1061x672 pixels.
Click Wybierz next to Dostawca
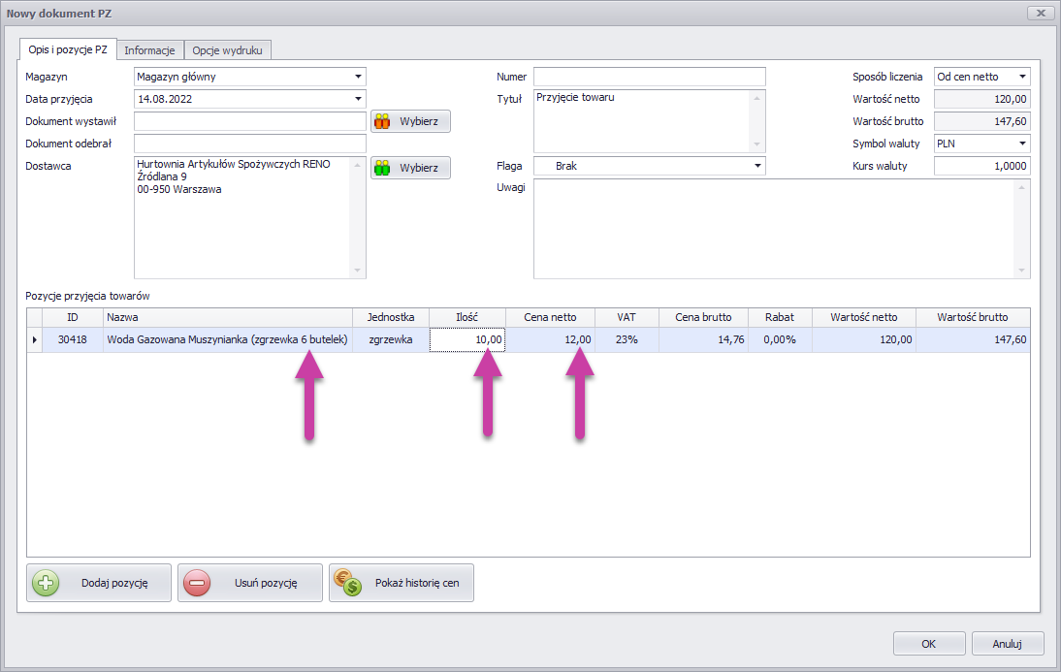(411, 168)
